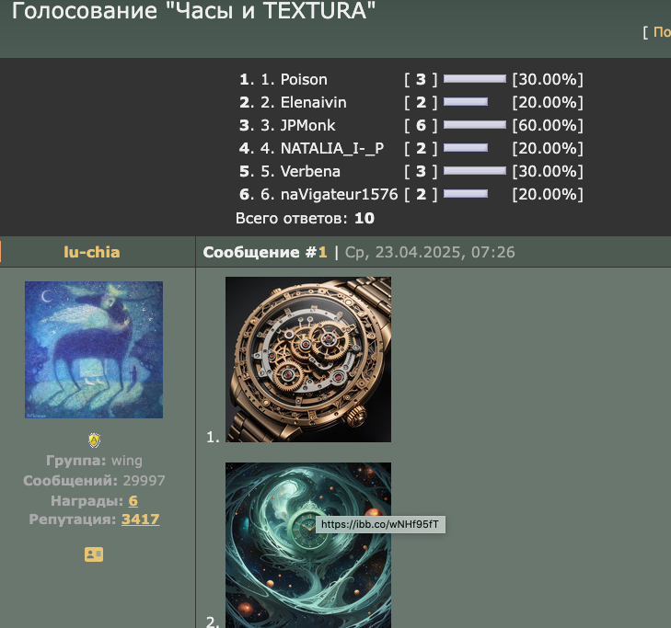Click the group badge icon under the avatar
This screenshot has width=671, height=628.
pyautogui.click(x=94, y=440)
